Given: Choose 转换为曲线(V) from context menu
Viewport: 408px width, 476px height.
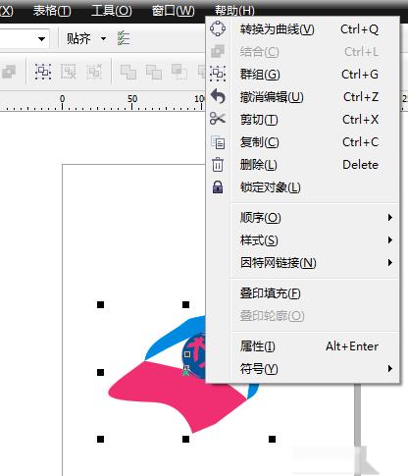Looking at the screenshot, I should pos(302,29).
